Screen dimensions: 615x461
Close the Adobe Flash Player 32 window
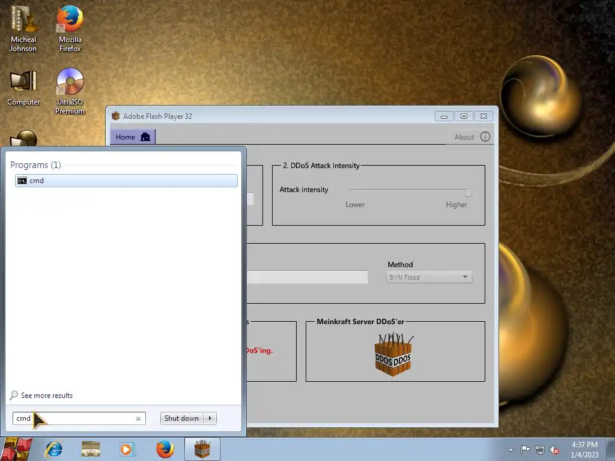click(x=483, y=116)
